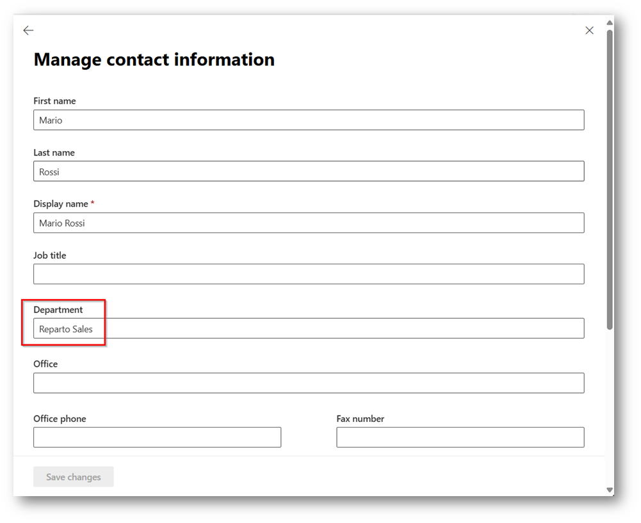This screenshot has height=523, width=641.
Task: Click the Job title label
Action: coord(49,255)
